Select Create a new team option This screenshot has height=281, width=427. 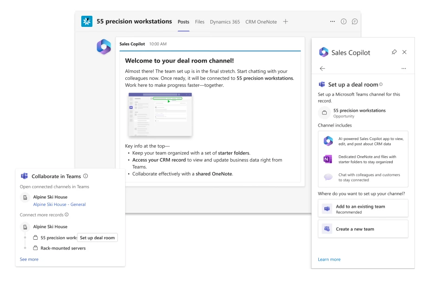pyautogui.click(x=363, y=229)
